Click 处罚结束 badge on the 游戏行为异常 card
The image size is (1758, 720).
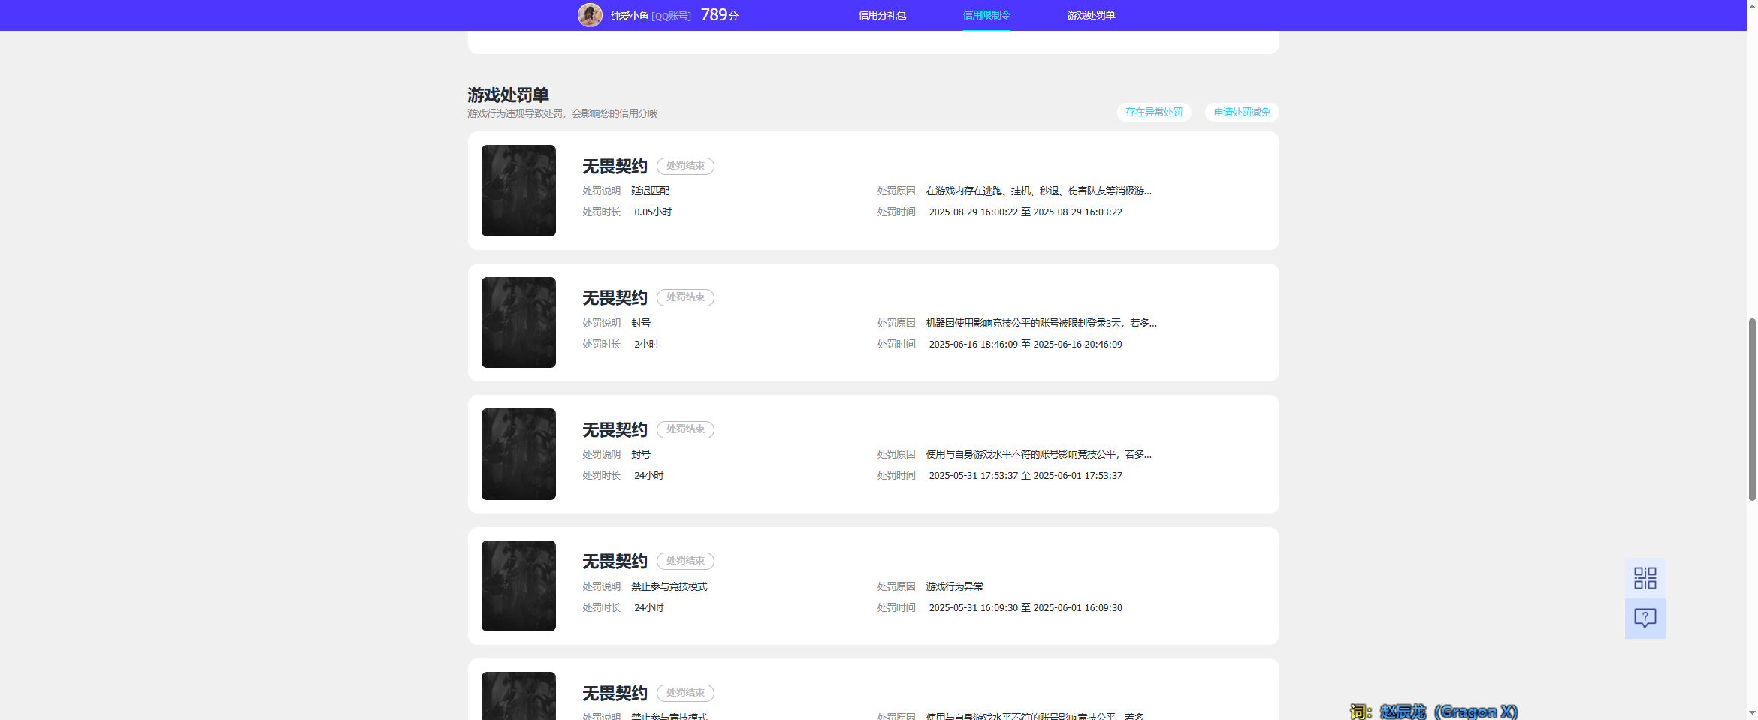point(685,561)
